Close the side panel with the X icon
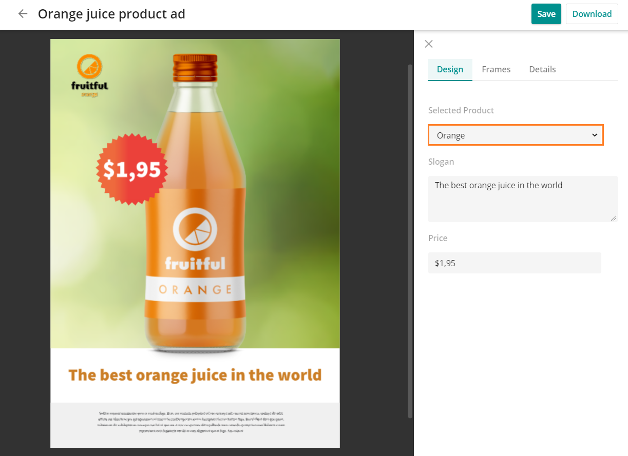 pyautogui.click(x=429, y=44)
